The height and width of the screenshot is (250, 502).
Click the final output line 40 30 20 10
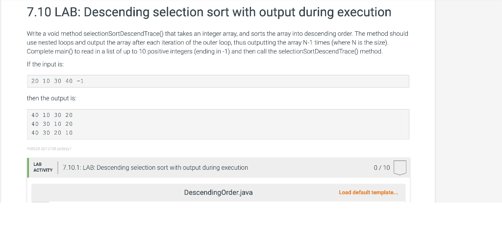pyautogui.click(x=52, y=133)
